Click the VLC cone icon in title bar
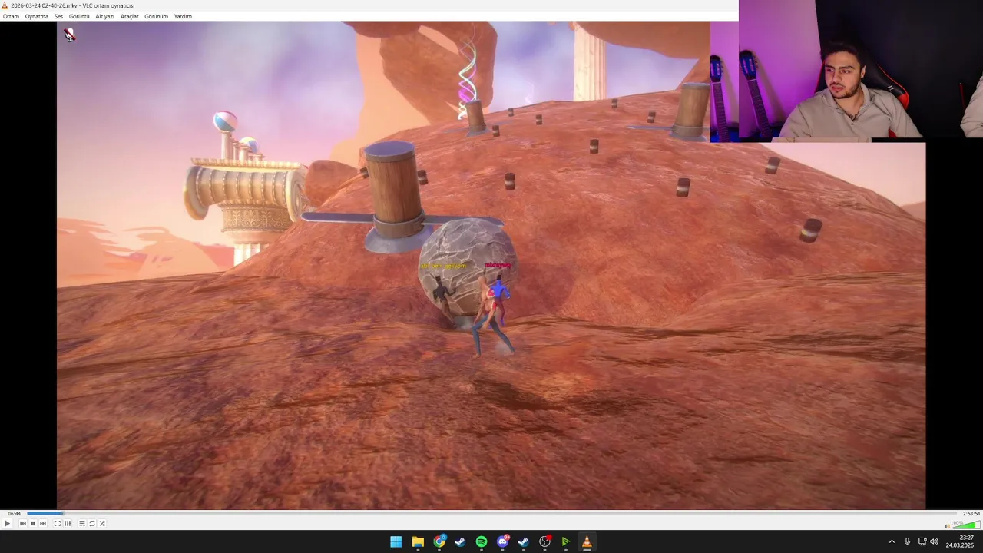This screenshot has width=983, height=553. coord(5,5)
